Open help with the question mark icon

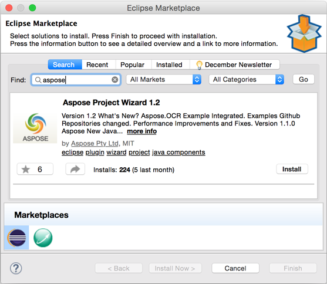pyautogui.click(x=16, y=268)
